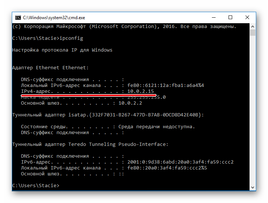Click the ipconfig command line text
Viewport: 268px width, 203px height.
click(x=48, y=38)
